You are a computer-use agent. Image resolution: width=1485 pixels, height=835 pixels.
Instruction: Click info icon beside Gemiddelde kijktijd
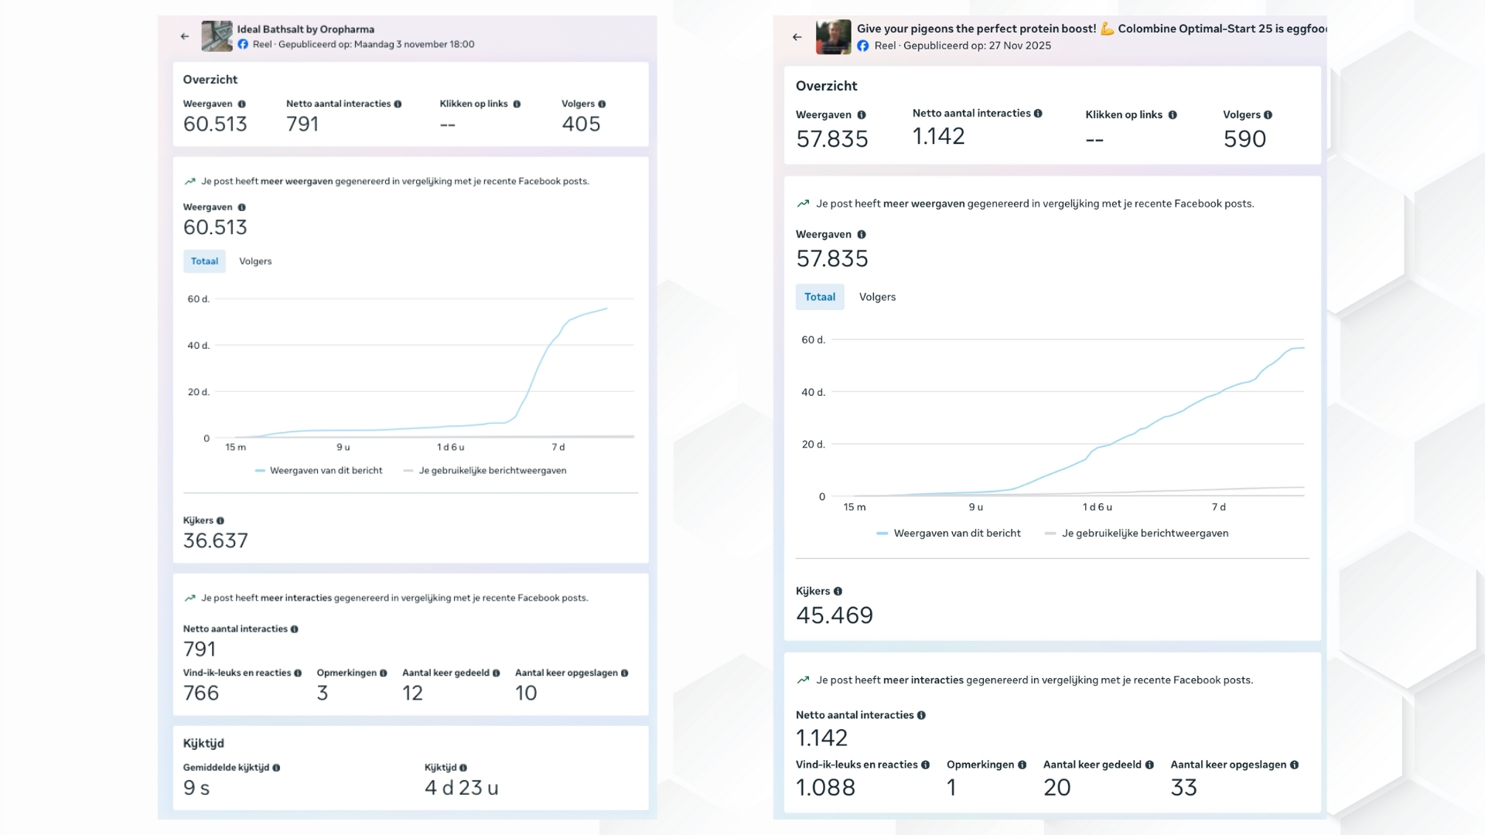(x=276, y=768)
